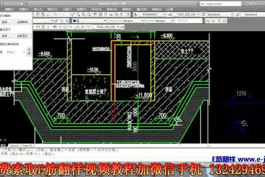This screenshot has width=265, height=177.
Task: Click the pan tool icon beside magnifiers
Action: 73,15
